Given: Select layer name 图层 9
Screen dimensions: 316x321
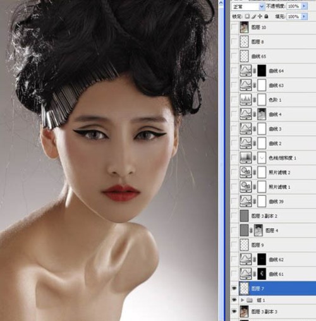Looking at the screenshot, I should (257, 245).
